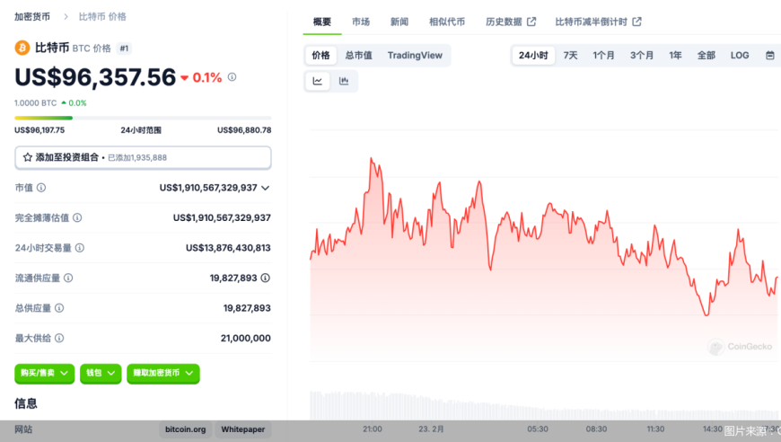Click info icon next to 24小时交易量

click(x=80, y=248)
